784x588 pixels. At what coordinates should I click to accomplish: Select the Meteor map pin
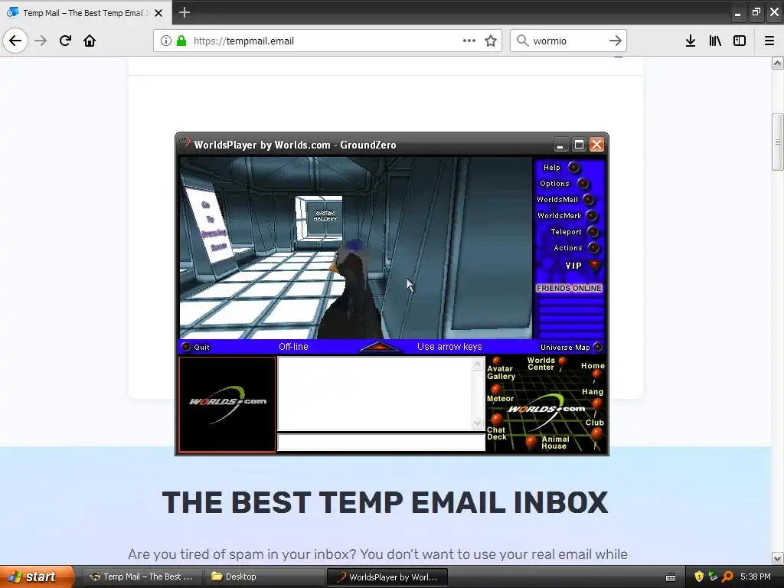tap(496, 389)
